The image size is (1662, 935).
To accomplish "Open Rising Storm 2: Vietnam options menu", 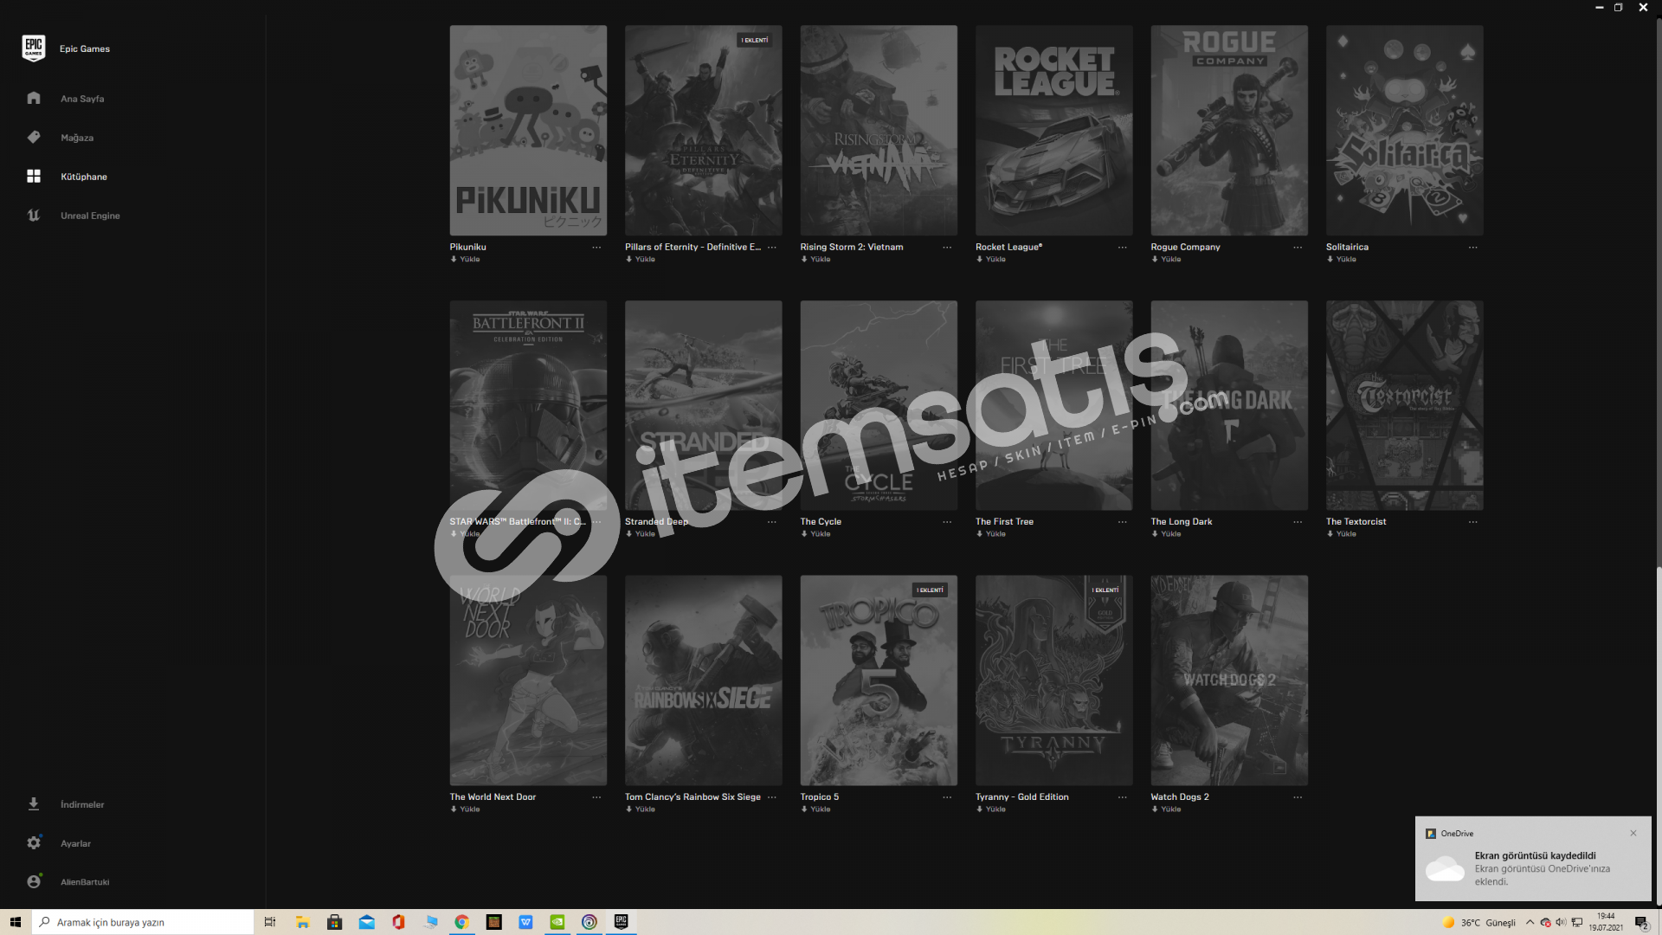I will 947,248.
